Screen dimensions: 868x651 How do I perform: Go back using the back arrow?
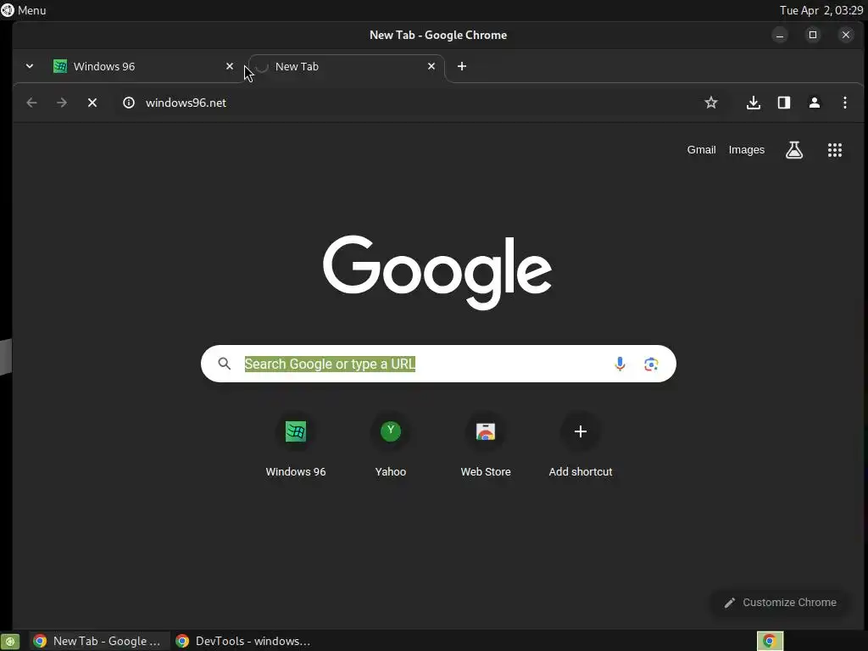31,103
